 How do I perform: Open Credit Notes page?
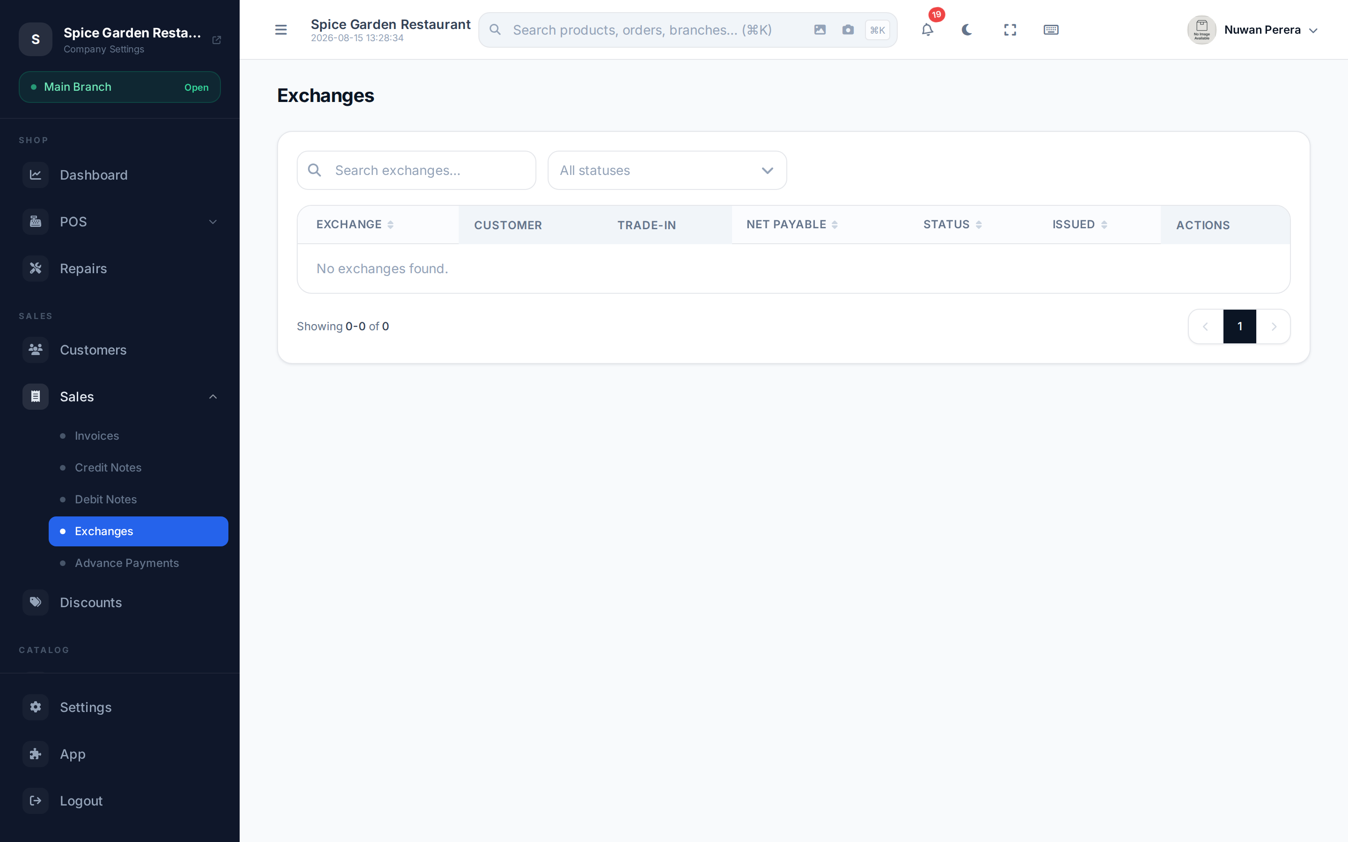(x=138, y=468)
